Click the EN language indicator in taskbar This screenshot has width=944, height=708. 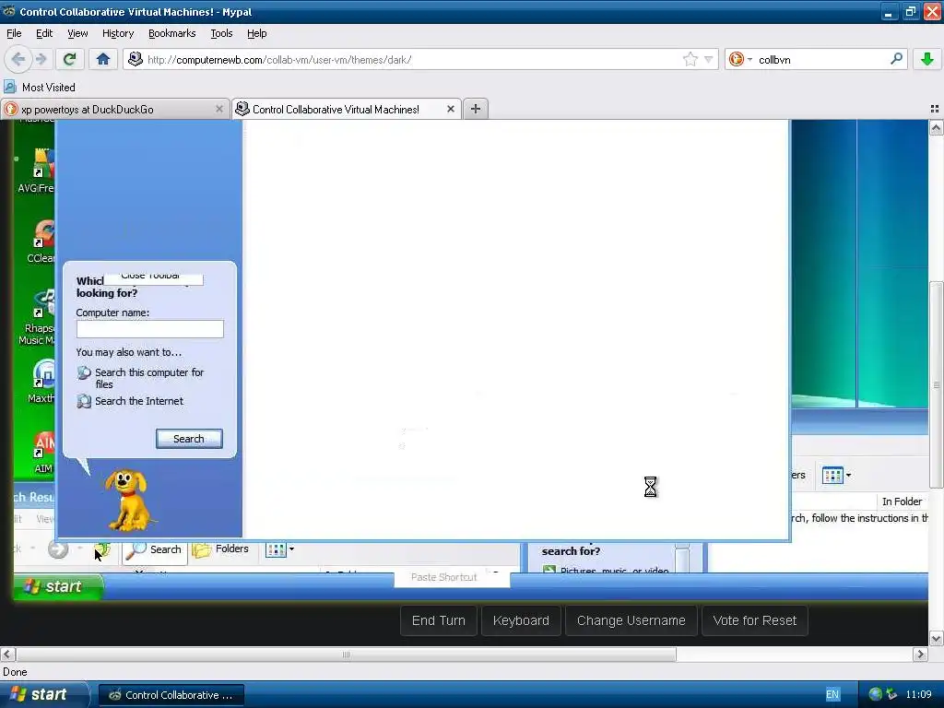pyautogui.click(x=832, y=695)
